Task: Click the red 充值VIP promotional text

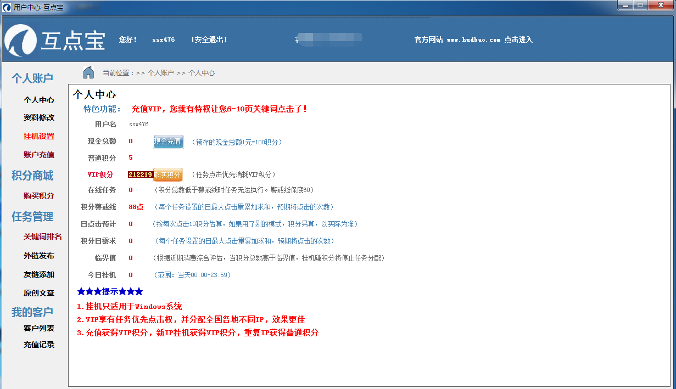Action: click(220, 109)
